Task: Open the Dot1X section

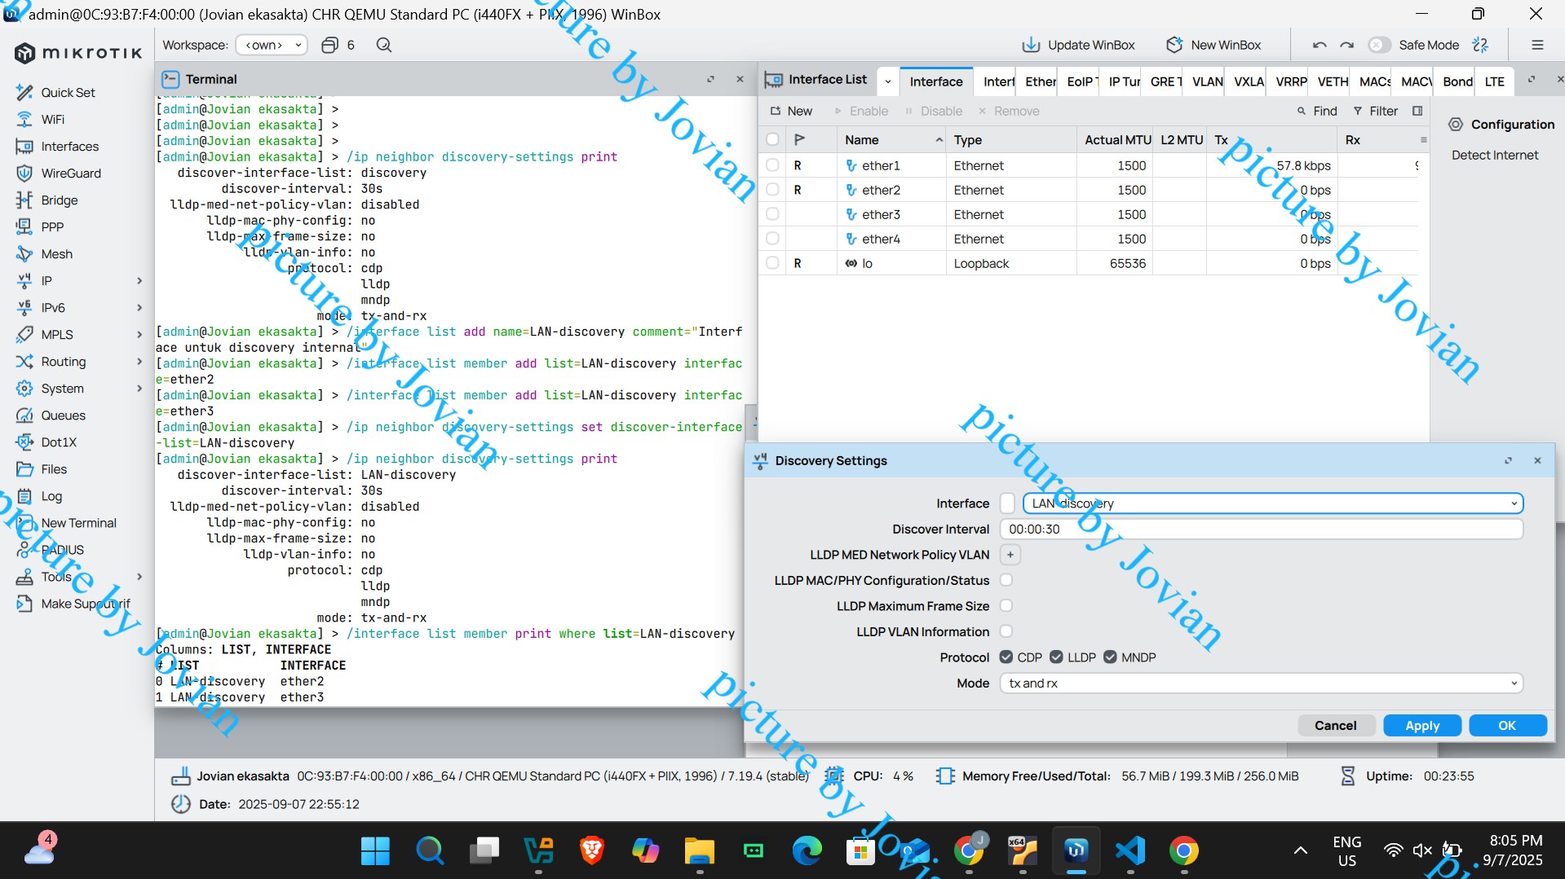Action: coord(59,442)
